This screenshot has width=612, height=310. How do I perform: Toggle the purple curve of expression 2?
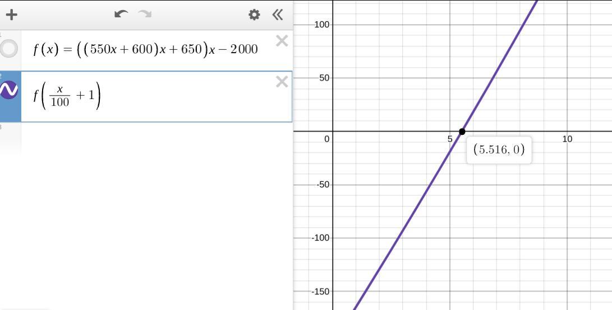tap(8, 90)
